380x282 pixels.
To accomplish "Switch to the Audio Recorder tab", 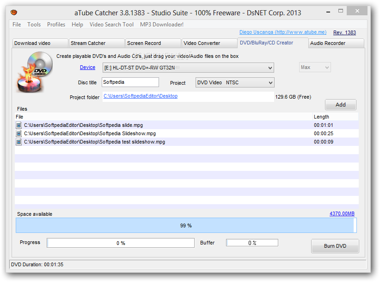I will [x=337, y=43].
